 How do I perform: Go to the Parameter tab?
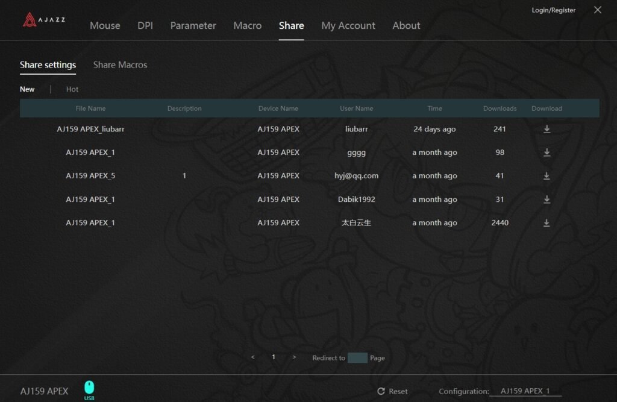click(x=193, y=25)
